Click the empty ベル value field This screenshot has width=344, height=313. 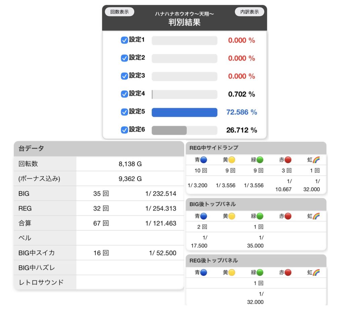(130, 238)
